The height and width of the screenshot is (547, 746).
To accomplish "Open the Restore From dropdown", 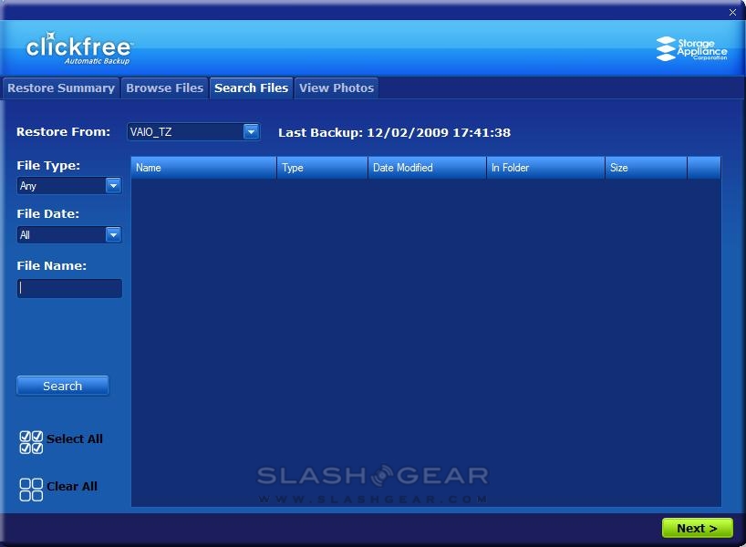I will tap(251, 132).
